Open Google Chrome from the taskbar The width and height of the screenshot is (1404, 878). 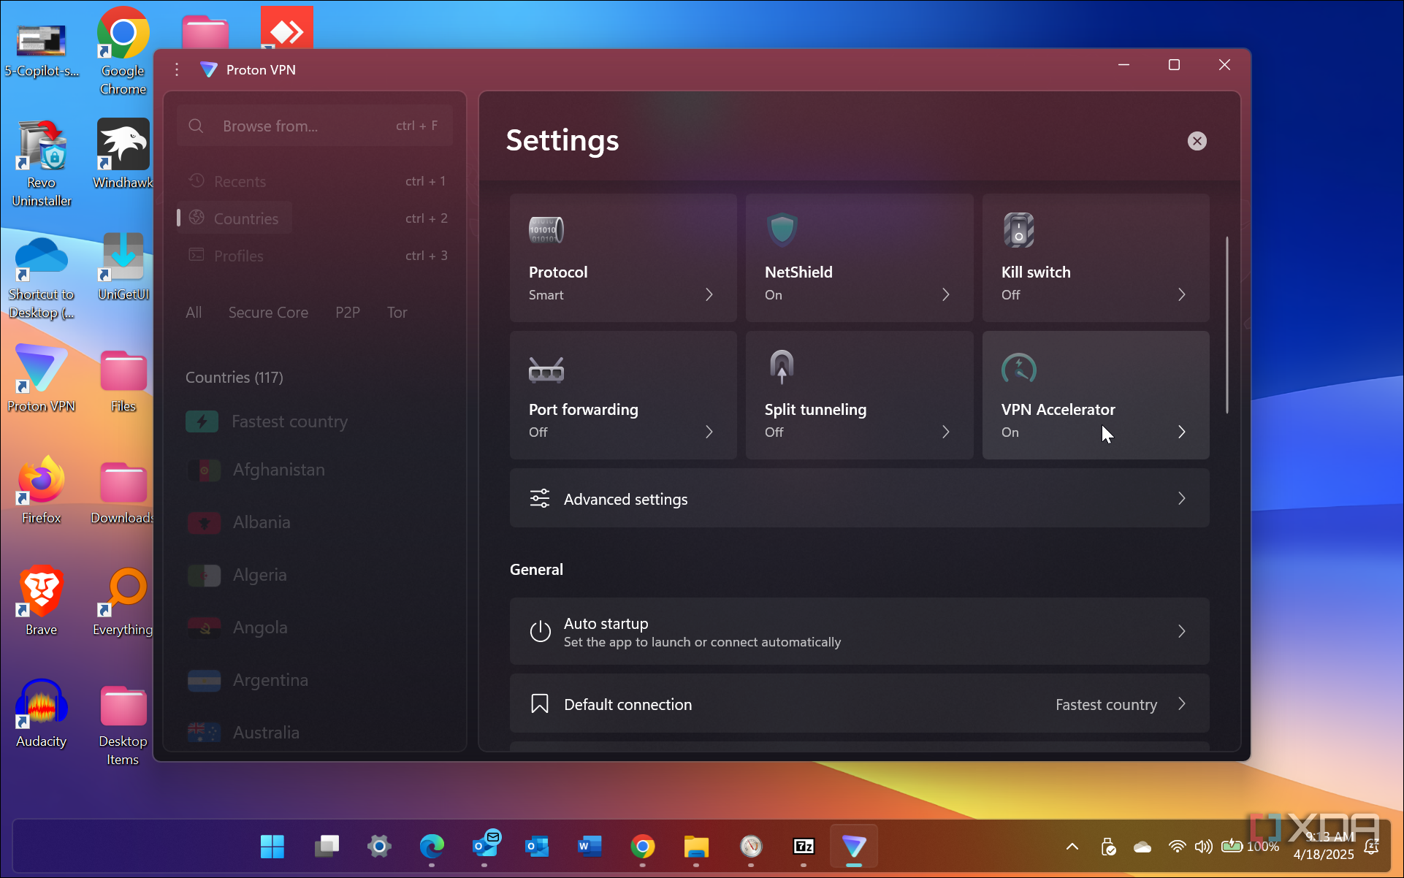643,847
